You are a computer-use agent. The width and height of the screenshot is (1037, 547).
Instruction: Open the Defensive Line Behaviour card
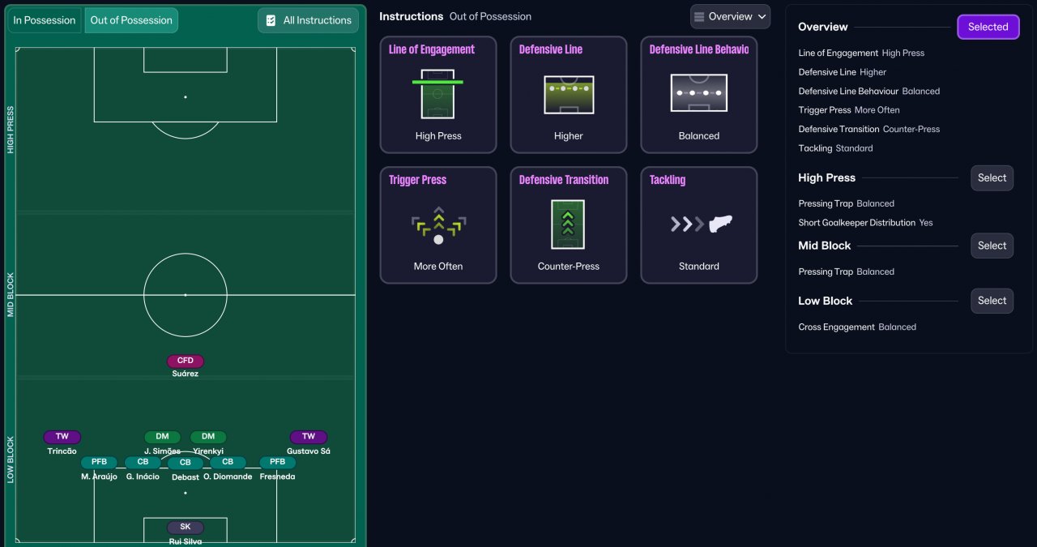[x=699, y=95]
